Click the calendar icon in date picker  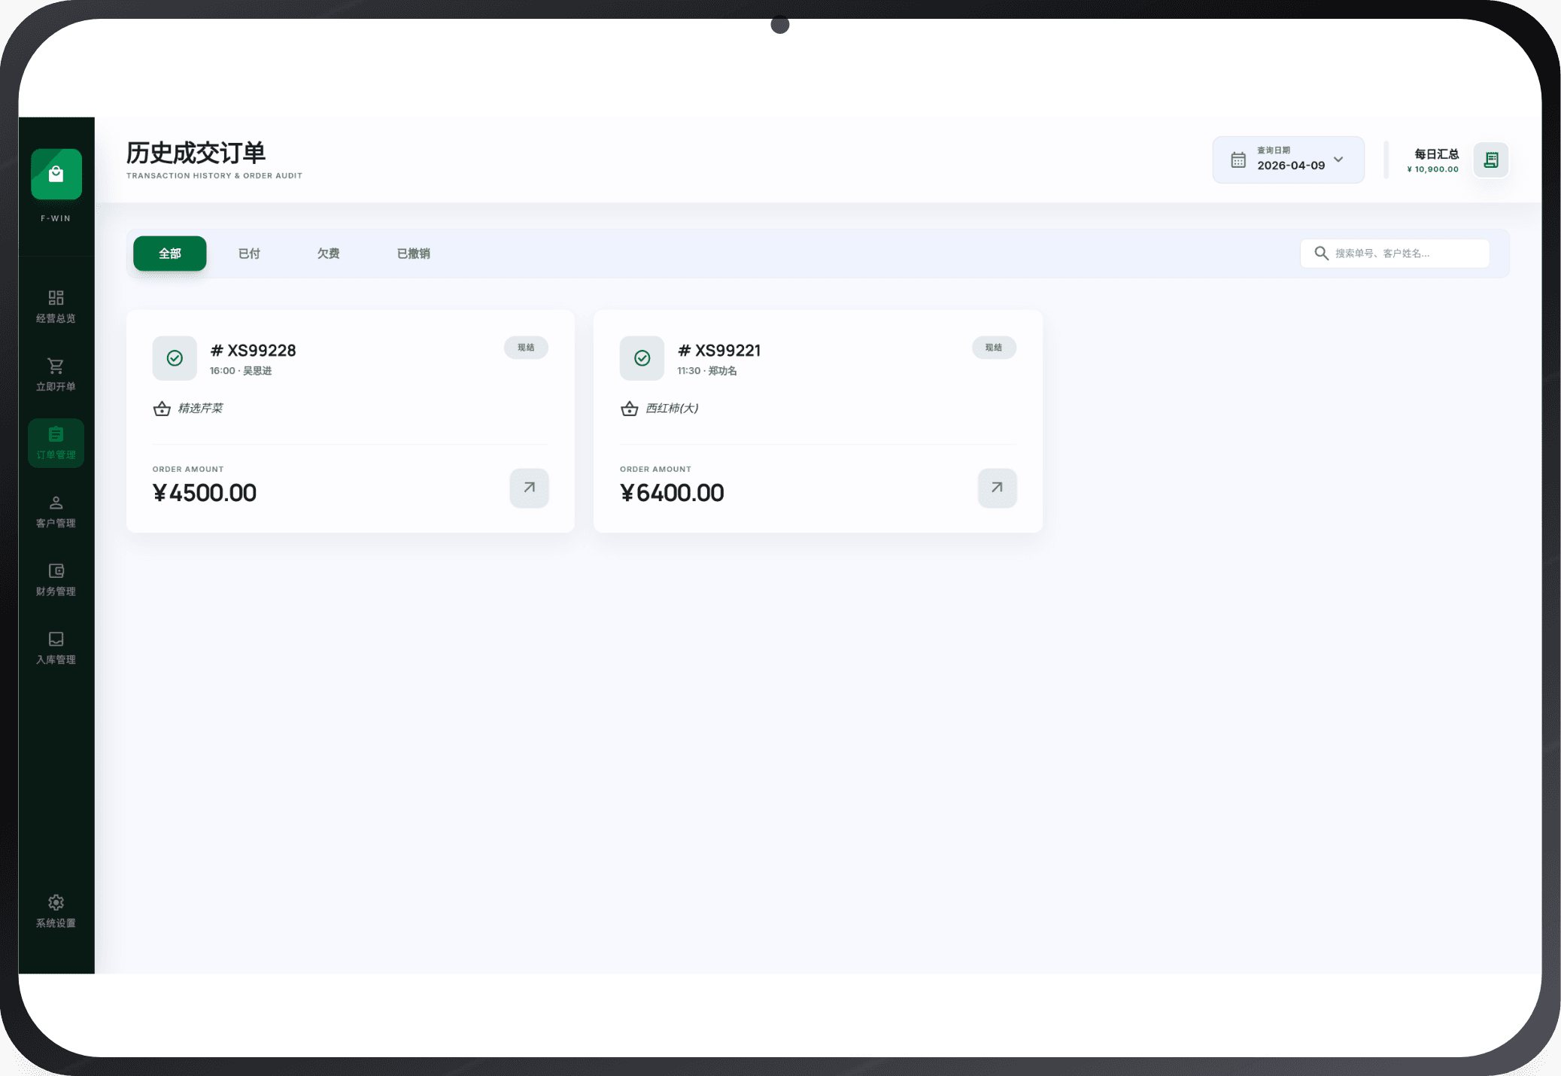coord(1238,160)
